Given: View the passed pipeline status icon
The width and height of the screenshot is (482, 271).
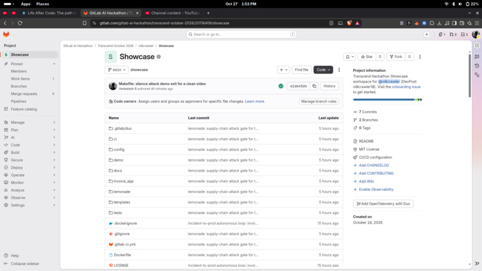Looking at the screenshot, I should click(x=280, y=86).
